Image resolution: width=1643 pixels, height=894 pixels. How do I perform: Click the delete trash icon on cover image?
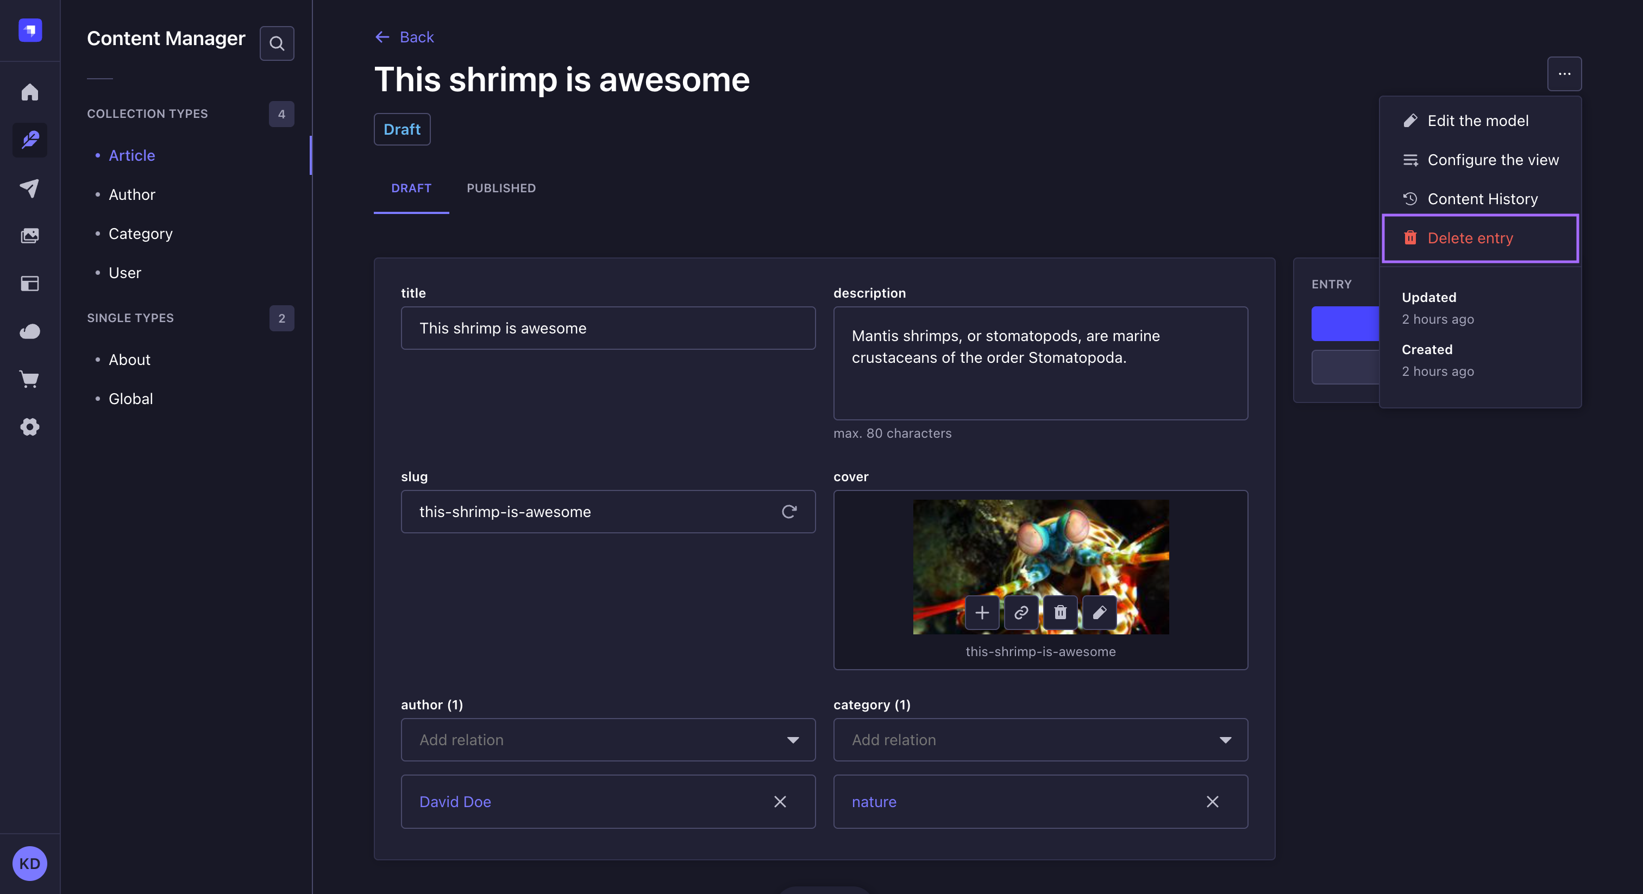1059,612
